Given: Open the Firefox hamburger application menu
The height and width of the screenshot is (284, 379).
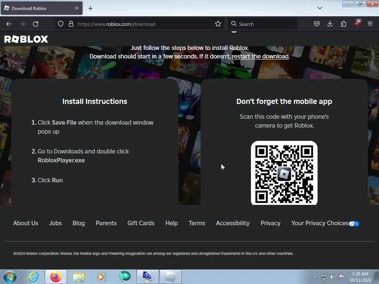Looking at the screenshot, I should click(370, 24).
